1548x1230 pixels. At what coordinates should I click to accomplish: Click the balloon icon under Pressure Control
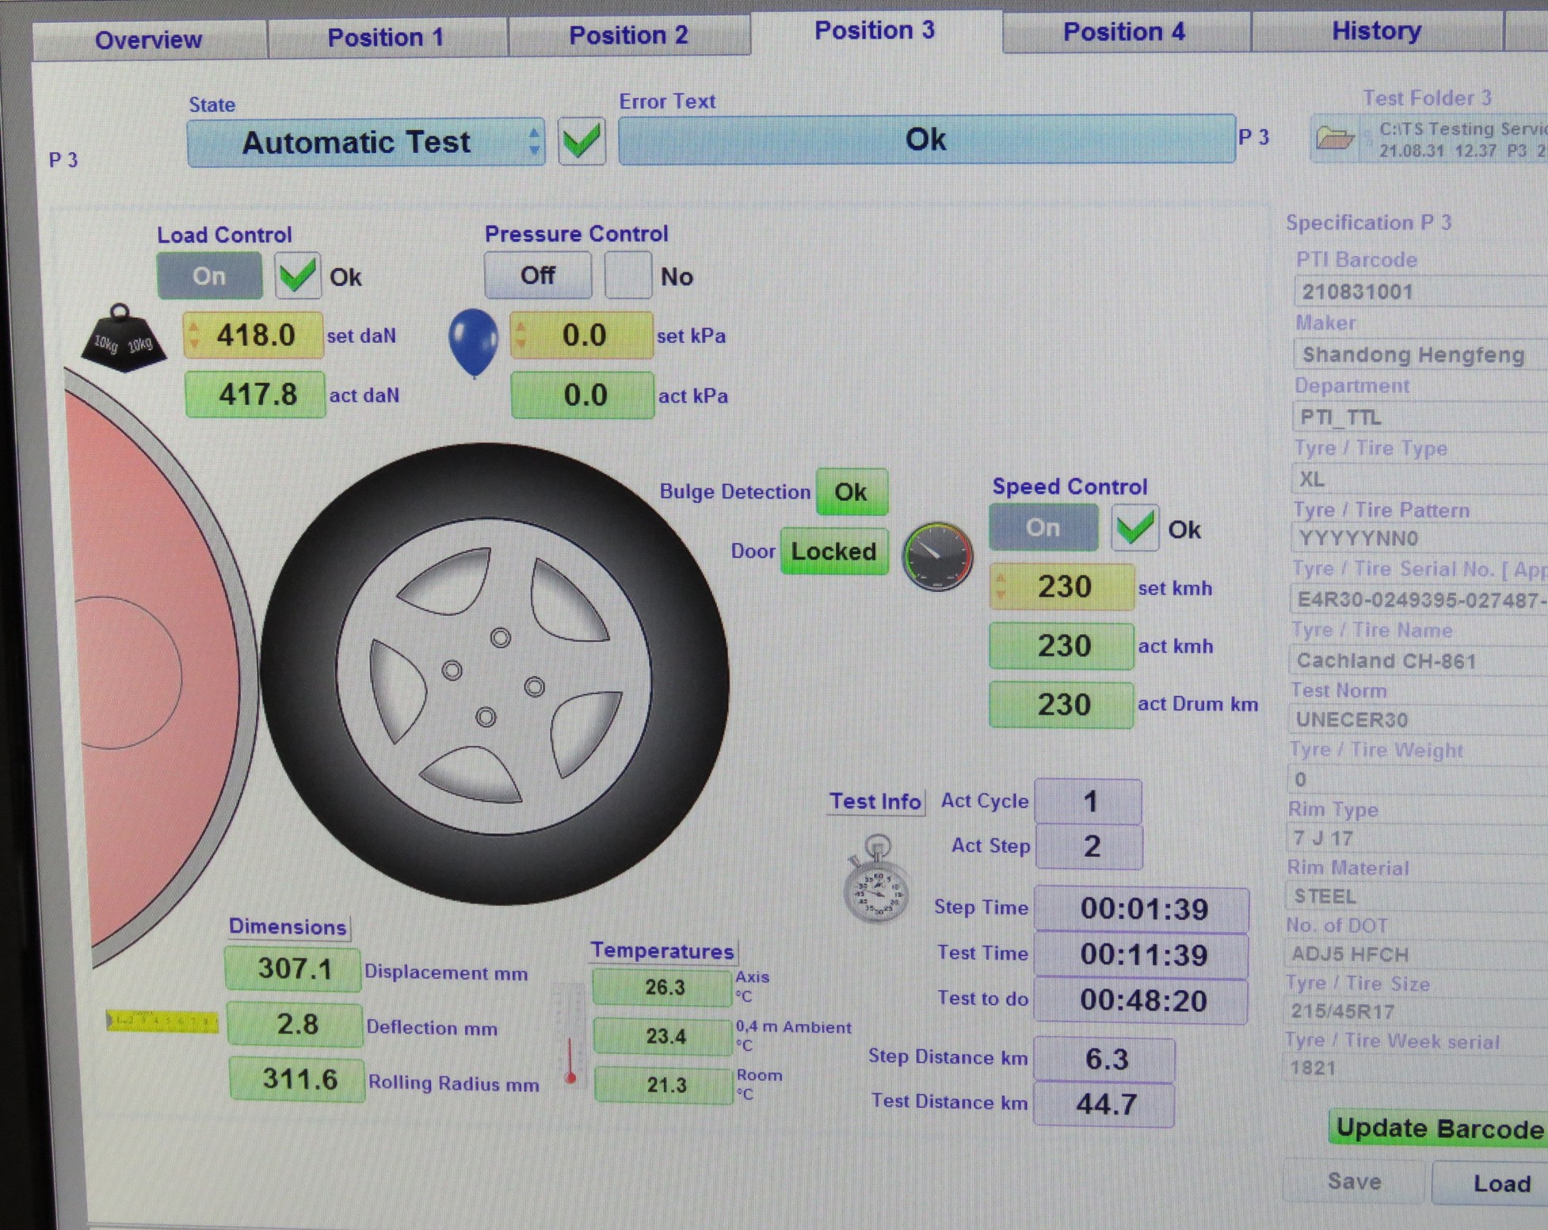coord(473,342)
